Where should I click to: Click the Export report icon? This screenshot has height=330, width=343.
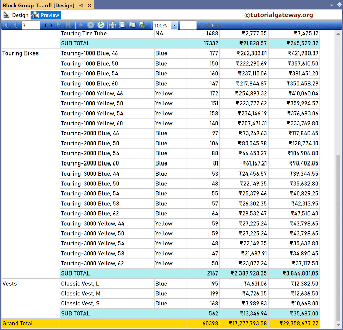click(142, 25)
